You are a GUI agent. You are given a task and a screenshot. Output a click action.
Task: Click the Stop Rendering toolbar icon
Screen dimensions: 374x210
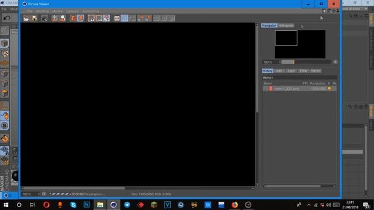tap(44, 18)
